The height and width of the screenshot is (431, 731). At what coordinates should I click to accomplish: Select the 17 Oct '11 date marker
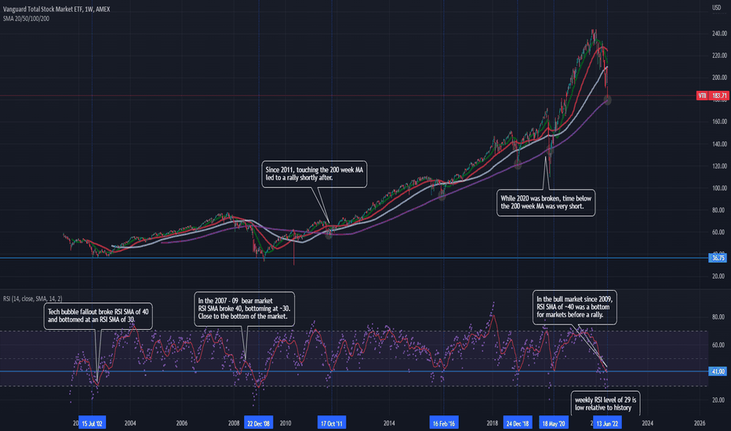(x=332, y=423)
